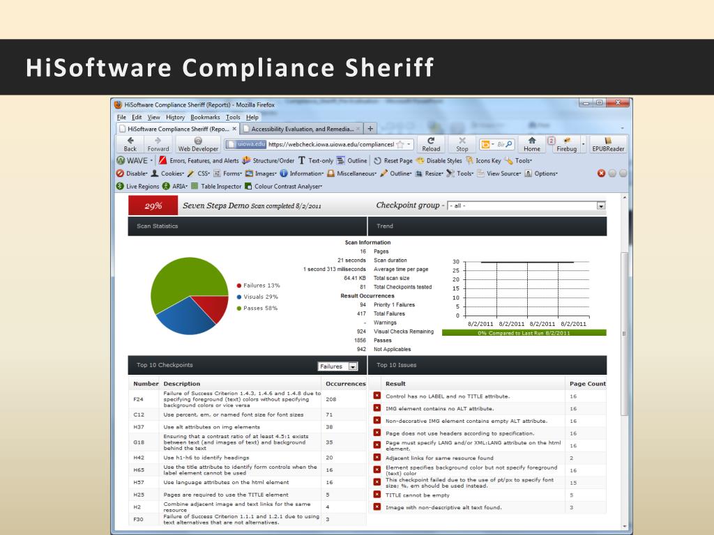Show the WAVE Outline view
714x535 pixels.
coord(351,161)
